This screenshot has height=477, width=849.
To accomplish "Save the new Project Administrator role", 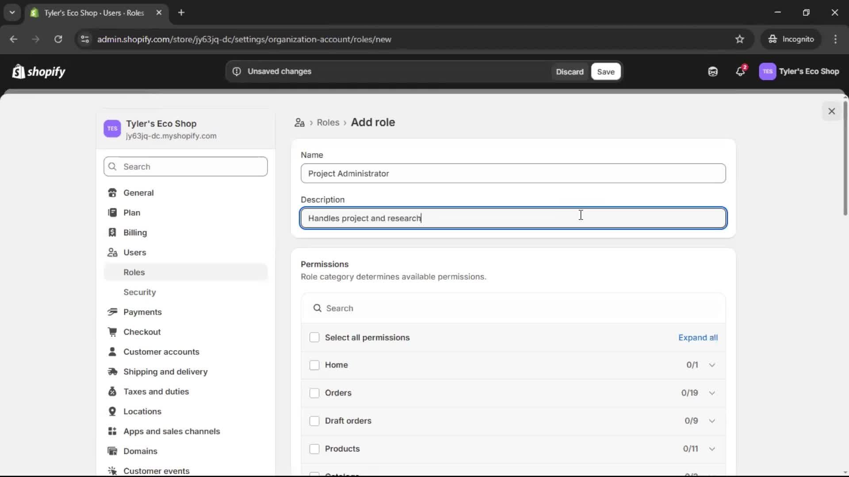I will (605, 71).
